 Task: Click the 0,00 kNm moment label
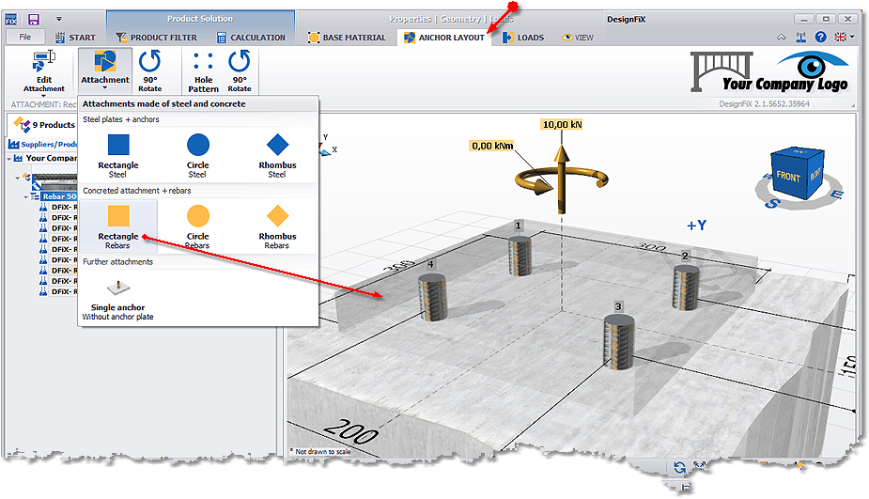coord(492,146)
